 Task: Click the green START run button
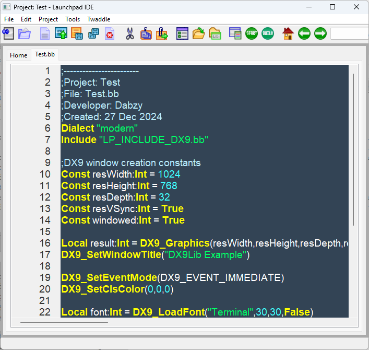pos(252,34)
